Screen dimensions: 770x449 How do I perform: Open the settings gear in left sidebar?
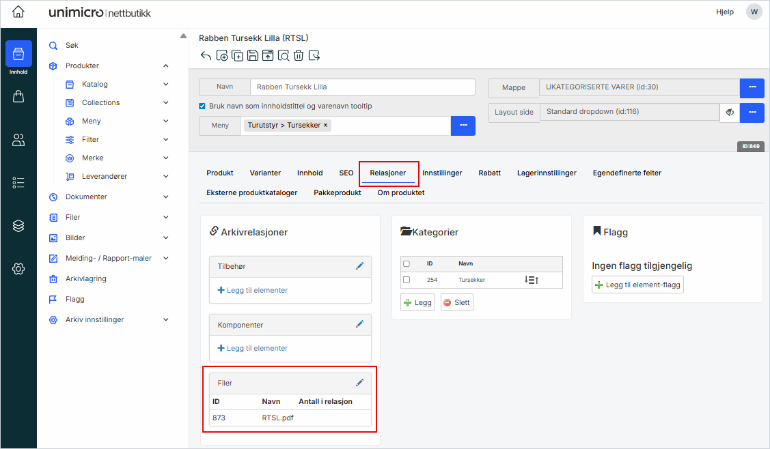point(18,269)
